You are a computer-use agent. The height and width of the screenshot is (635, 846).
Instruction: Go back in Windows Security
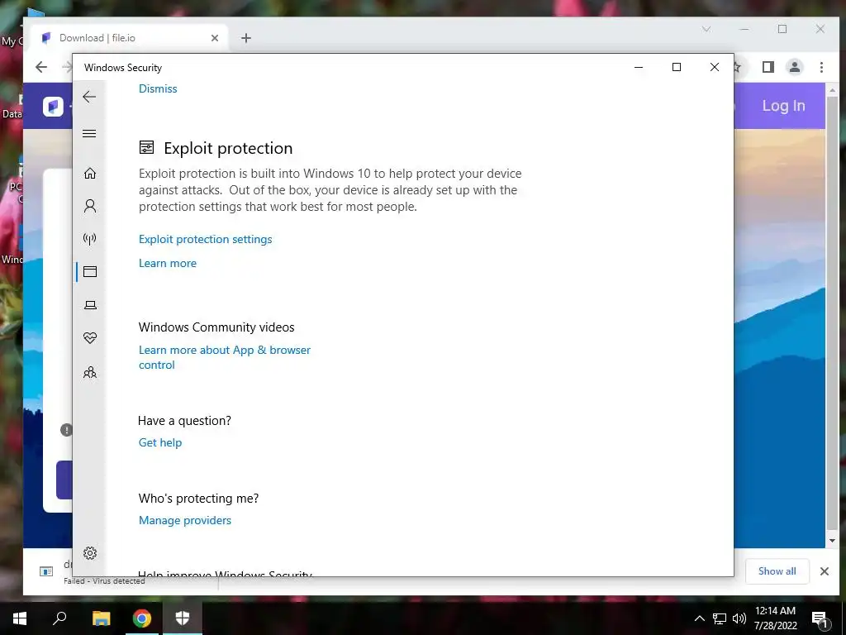(89, 98)
